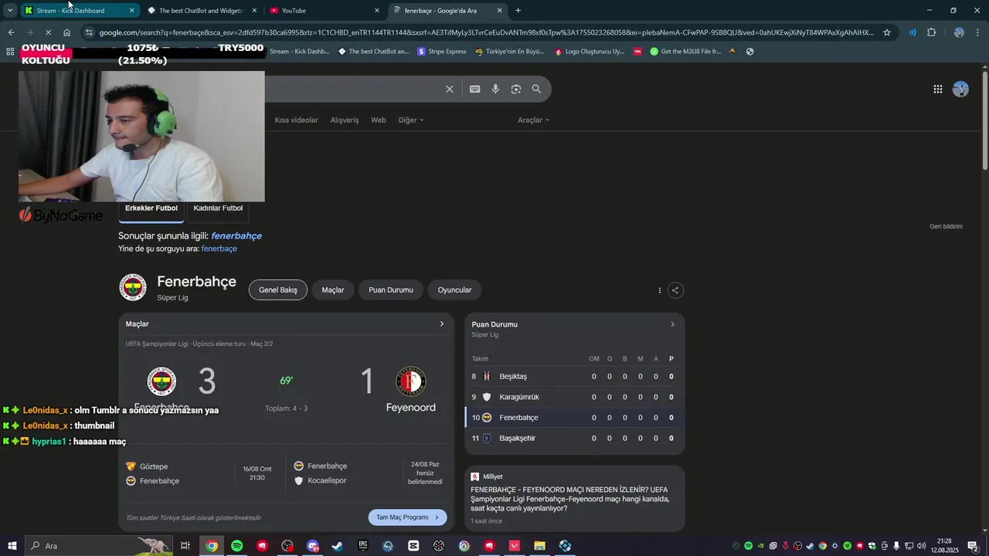Click the Feyenoord crest in the match card
Screen dimensions: 989x556
tap(411, 381)
